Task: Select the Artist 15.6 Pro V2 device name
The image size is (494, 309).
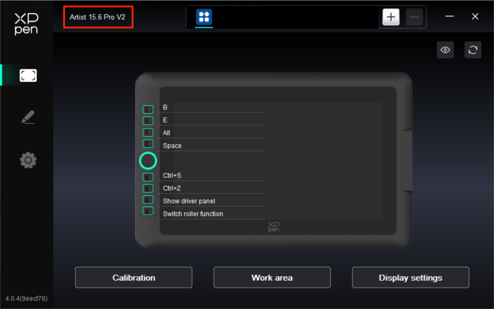Action: tap(98, 17)
